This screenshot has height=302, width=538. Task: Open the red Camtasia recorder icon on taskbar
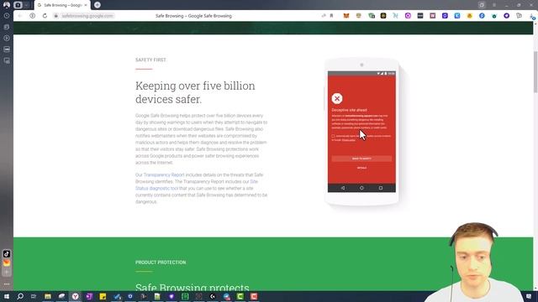coord(254,296)
